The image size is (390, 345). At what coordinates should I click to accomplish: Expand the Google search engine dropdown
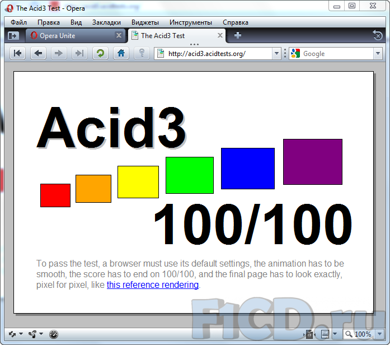click(x=378, y=54)
